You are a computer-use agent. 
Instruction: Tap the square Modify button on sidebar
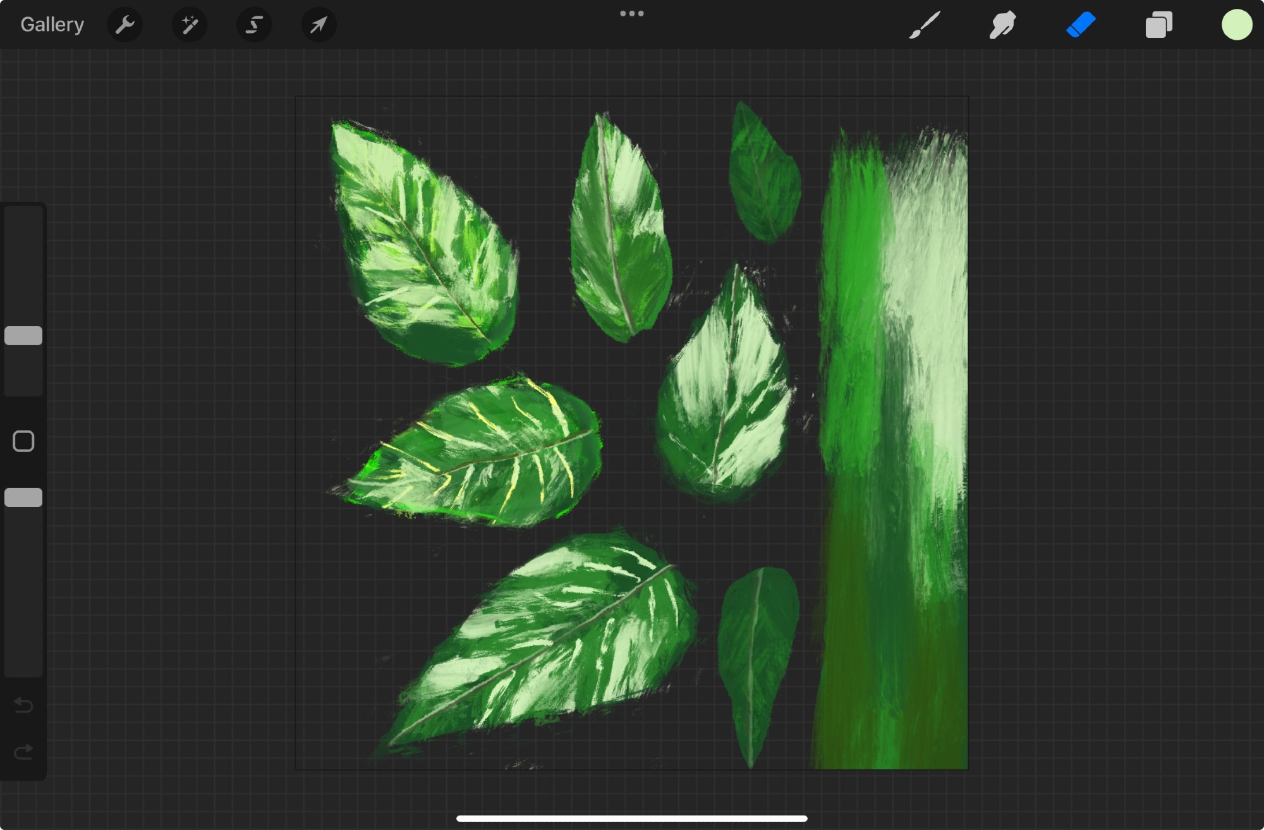pyautogui.click(x=23, y=441)
